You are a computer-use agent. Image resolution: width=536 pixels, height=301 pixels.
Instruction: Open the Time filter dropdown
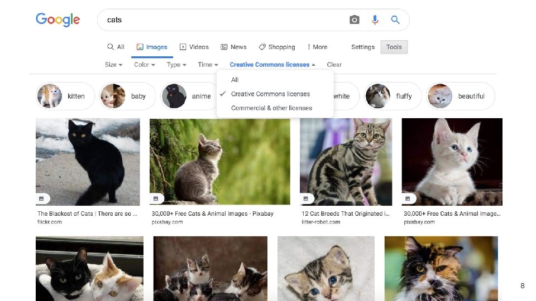[208, 65]
